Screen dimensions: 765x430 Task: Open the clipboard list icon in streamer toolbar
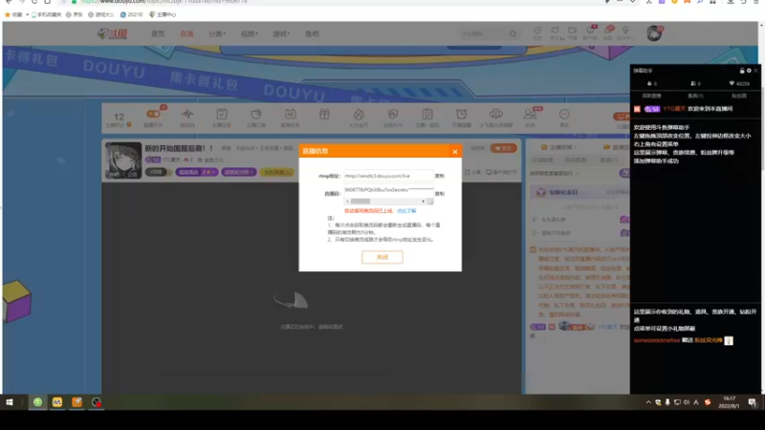coord(427,115)
